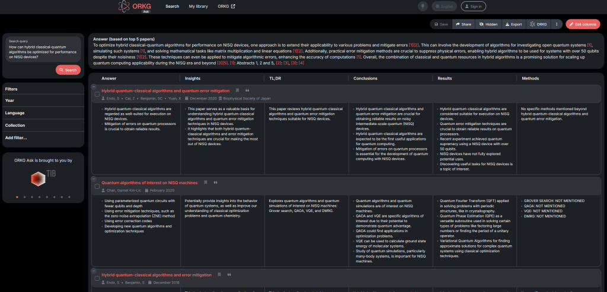Viewport: 607px width, 292px height.
Task: Tick checkbox for Quantum algorithms of interest paper
Action: pyautogui.click(x=97, y=187)
